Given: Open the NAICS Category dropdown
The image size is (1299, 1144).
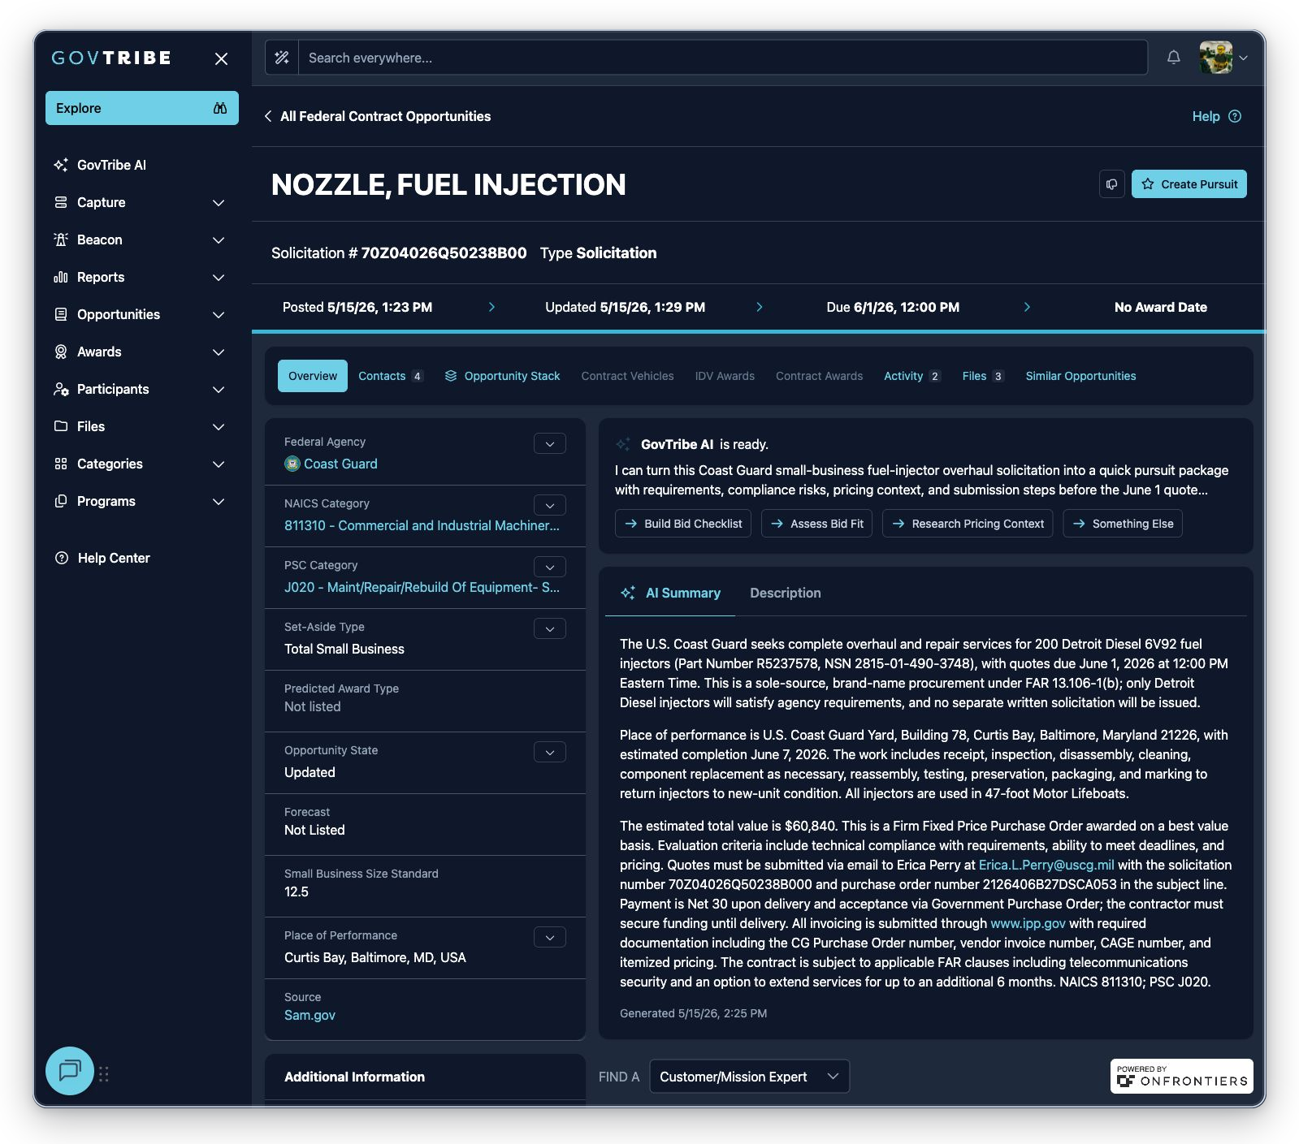Looking at the screenshot, I should click(x=550, y=505).
